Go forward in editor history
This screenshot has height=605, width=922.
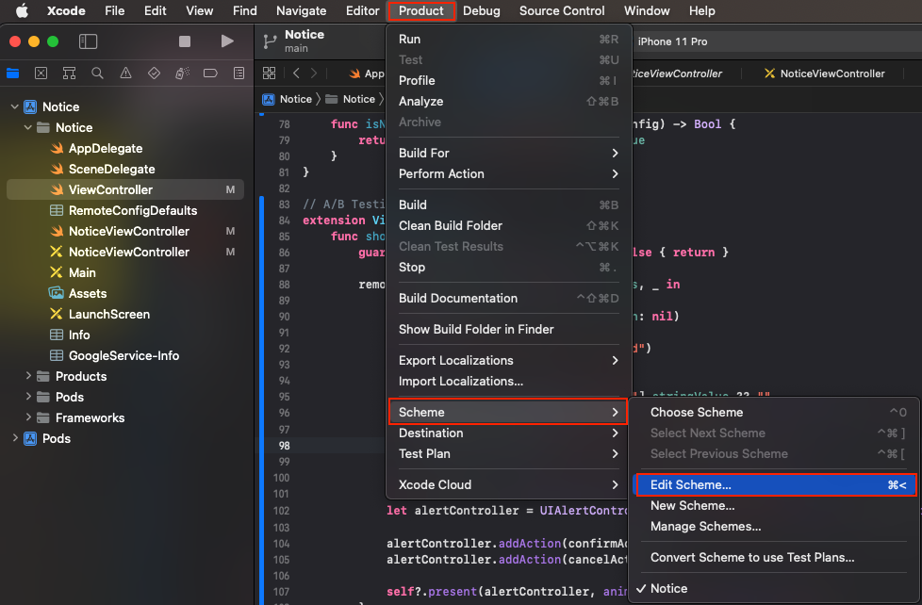coord(314,74)
